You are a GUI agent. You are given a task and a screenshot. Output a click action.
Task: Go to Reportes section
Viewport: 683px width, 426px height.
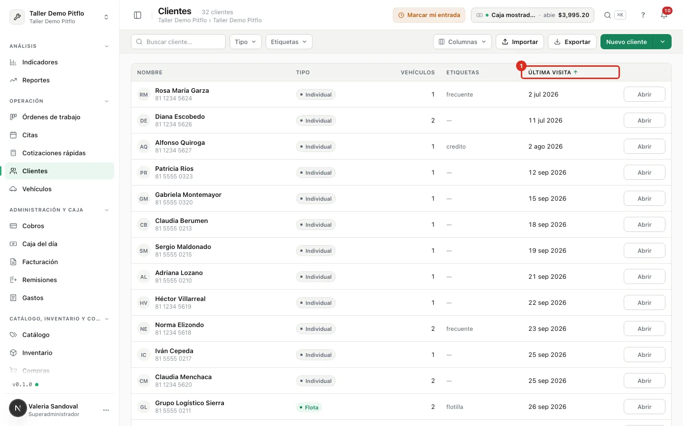59,80
